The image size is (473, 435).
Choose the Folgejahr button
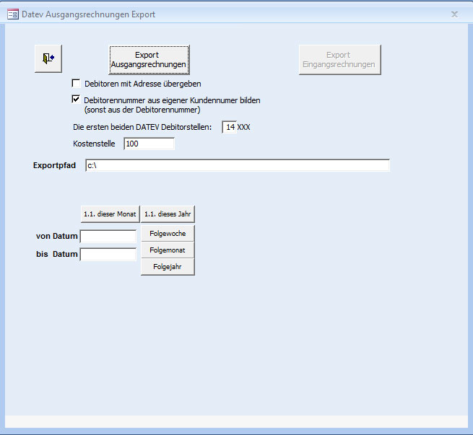point(168,267)
